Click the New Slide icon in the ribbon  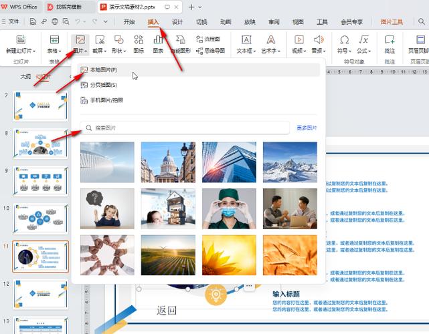[21, 40]
